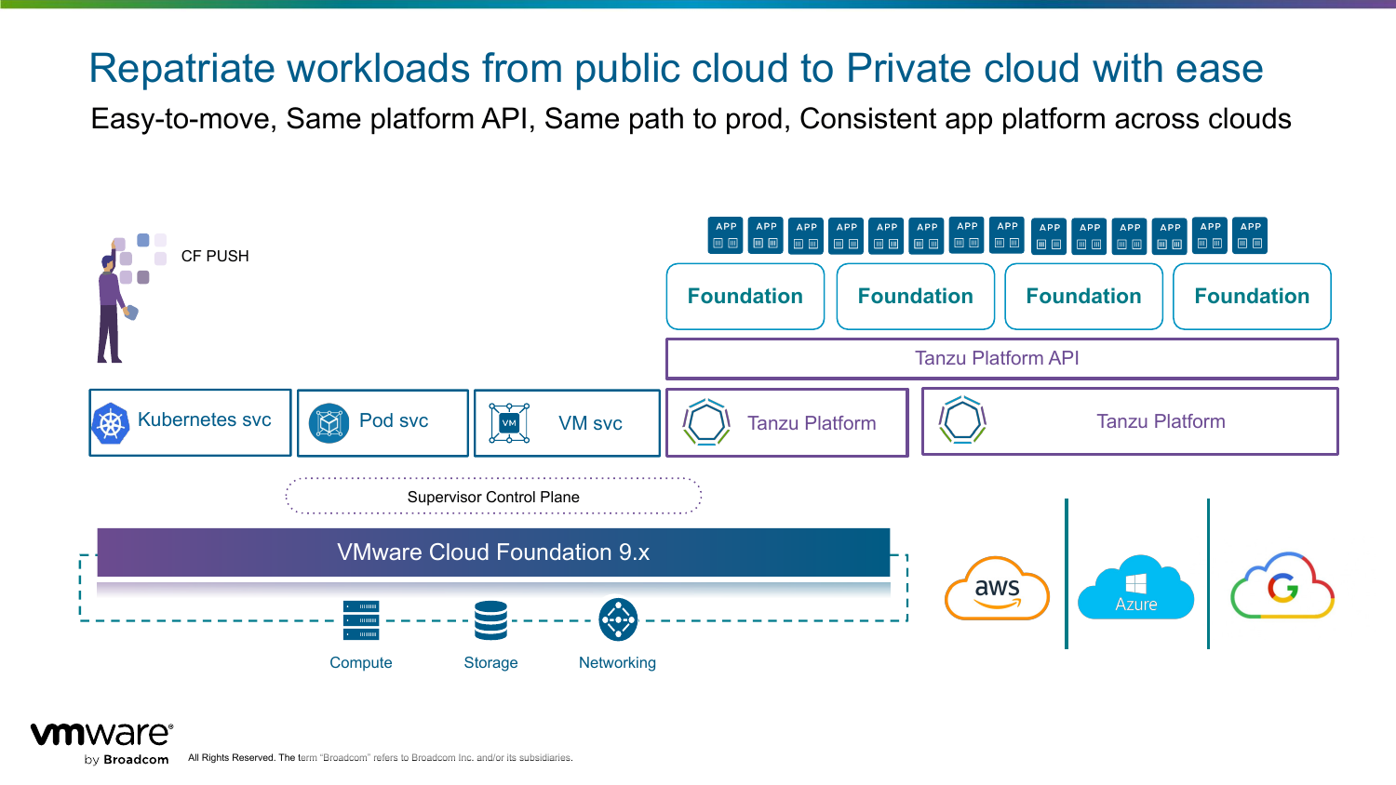Click the first Foundation box
The width and height of the screenshot is (1396, 785).
click(x=745, y=297)
